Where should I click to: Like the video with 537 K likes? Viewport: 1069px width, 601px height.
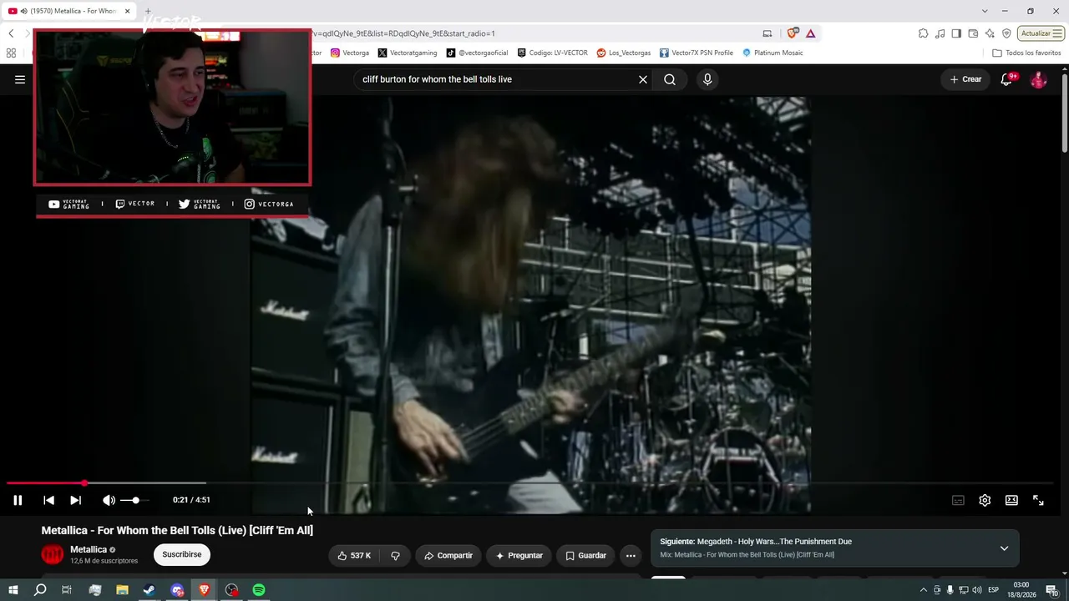click(x=355, y=555)
